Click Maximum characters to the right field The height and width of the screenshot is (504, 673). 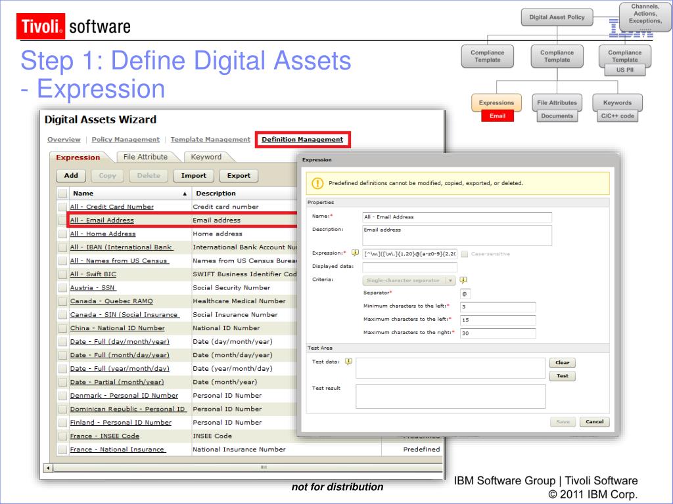[x=498, y=333]
